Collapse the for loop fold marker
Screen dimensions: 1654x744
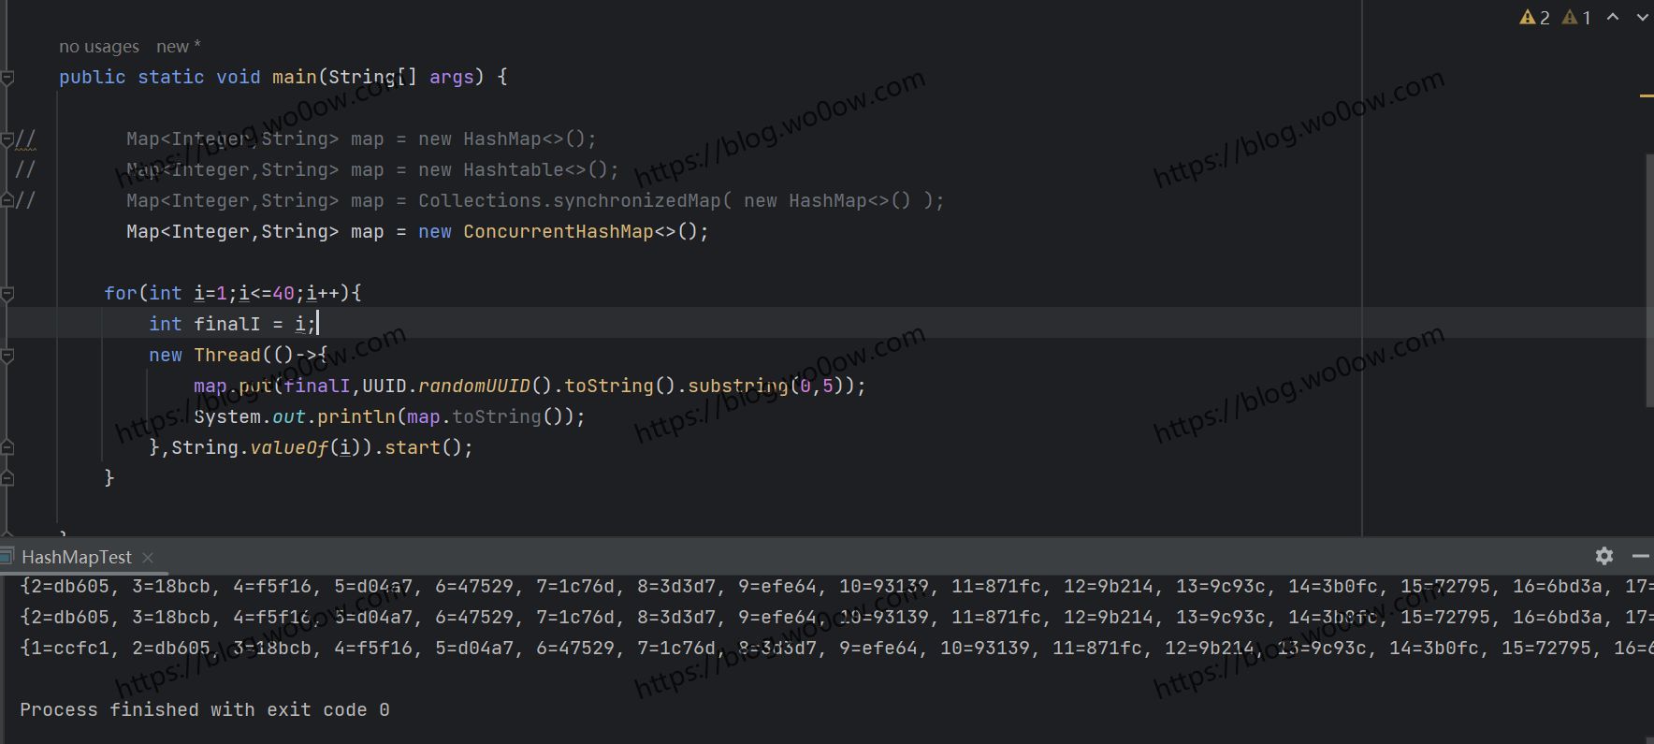(7, 293)
